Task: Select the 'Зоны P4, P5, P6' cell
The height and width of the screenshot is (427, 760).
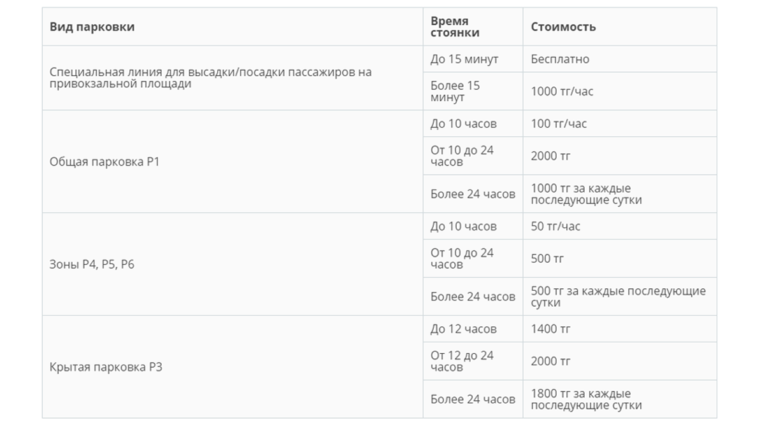Action: coord(233,264)
